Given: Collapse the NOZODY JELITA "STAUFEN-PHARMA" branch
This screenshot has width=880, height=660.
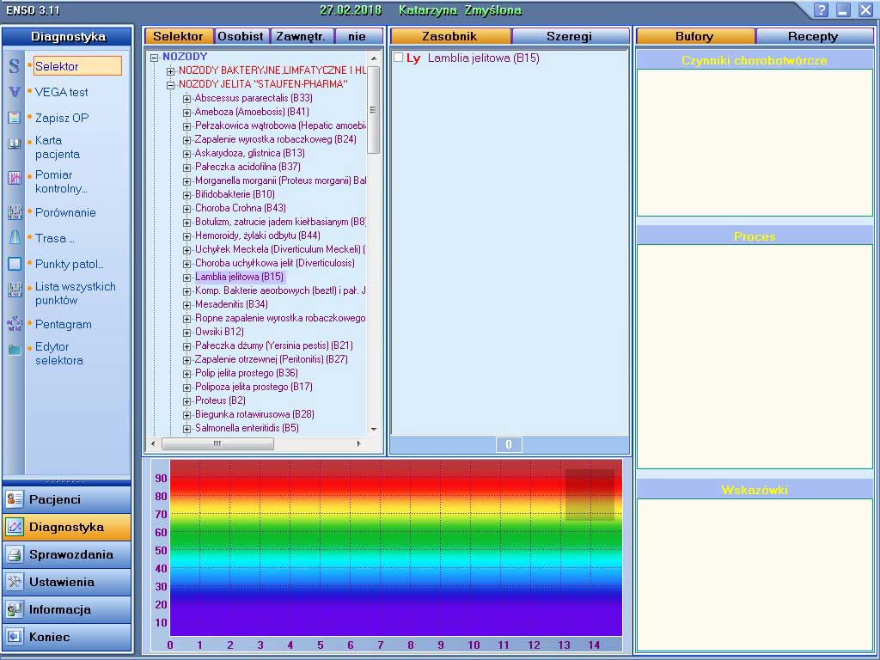Looking at the screenshot, I should (171, 85).
